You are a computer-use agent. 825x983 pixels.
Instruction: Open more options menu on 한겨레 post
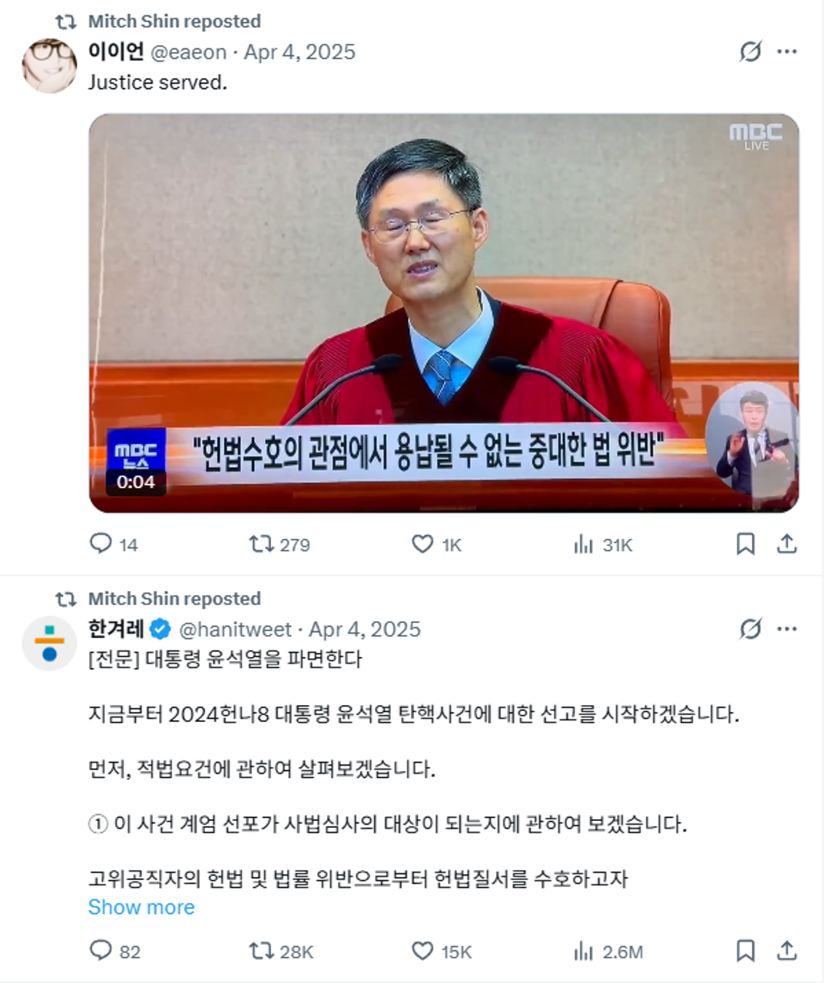click(x=787, y=629)
